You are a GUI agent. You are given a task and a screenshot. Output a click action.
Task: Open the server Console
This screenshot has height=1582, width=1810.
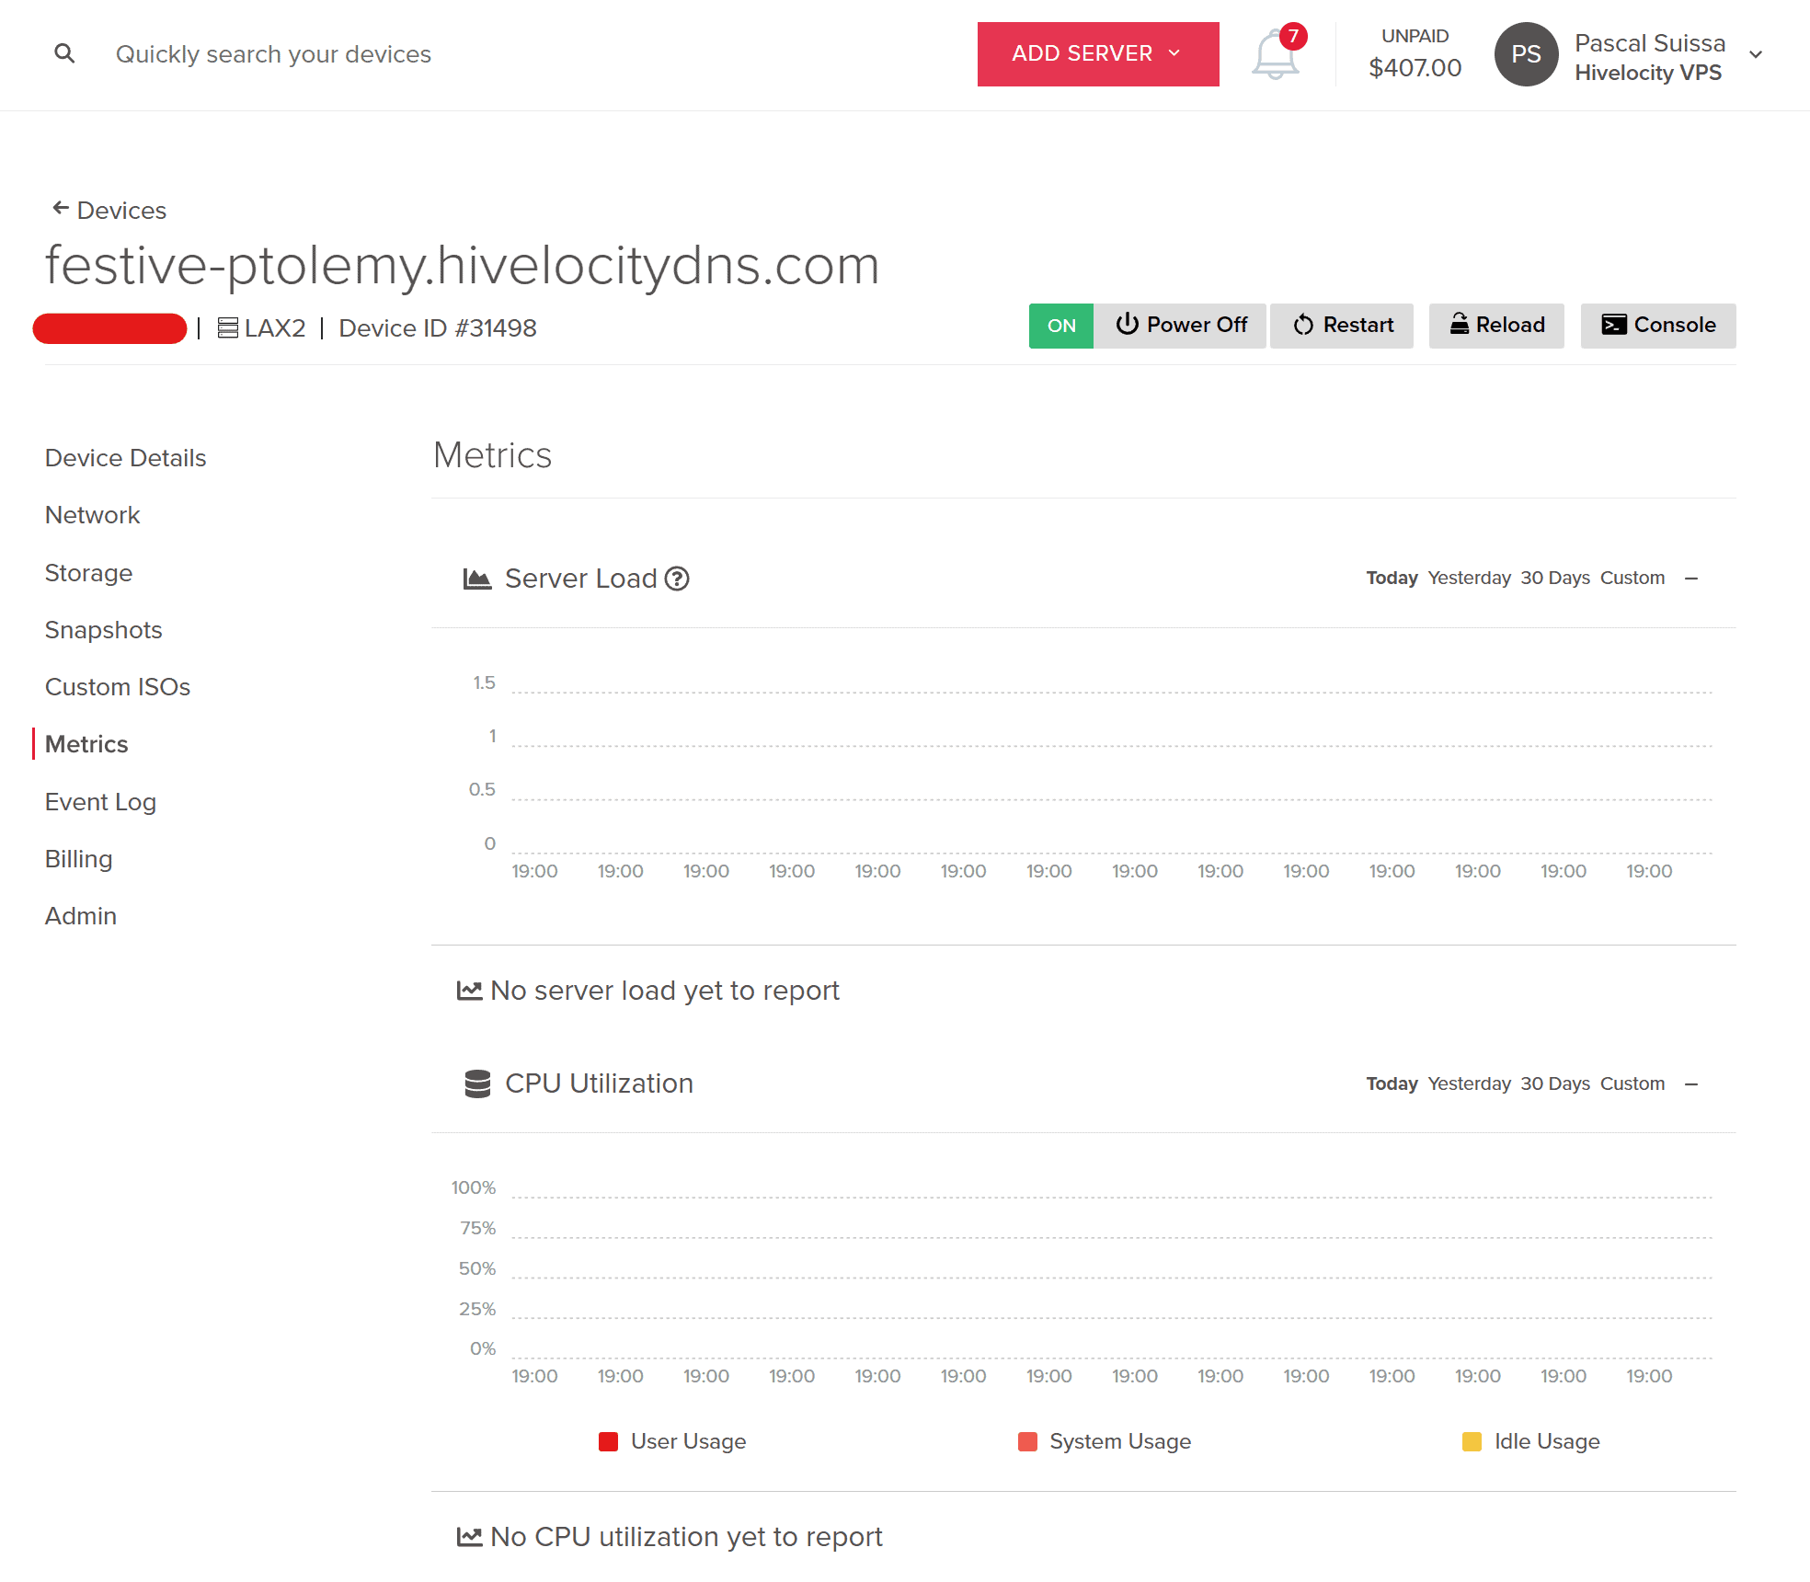(1658, 326)
